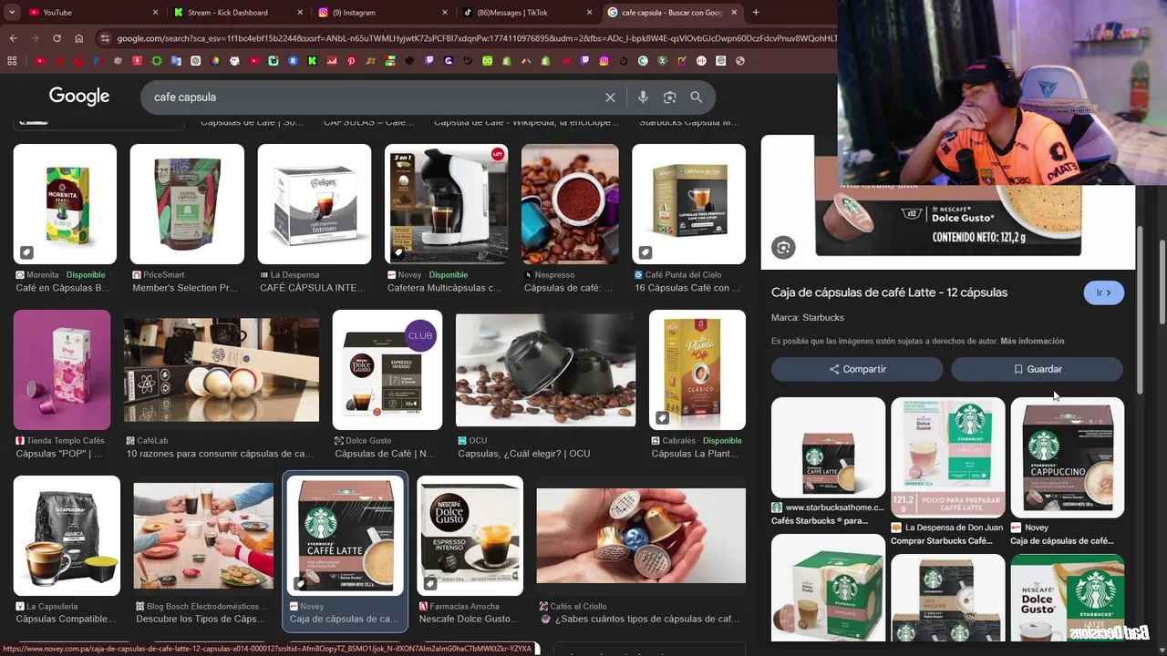Open 'Capsulas, ¿Cuál elegir? | OCU' link

tap(524, 454)
